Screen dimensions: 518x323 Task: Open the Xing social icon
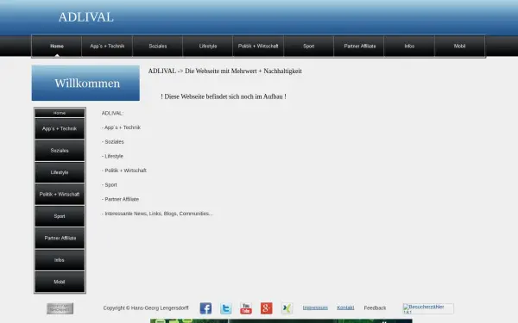pyautogui.click(x=287, y=308)
